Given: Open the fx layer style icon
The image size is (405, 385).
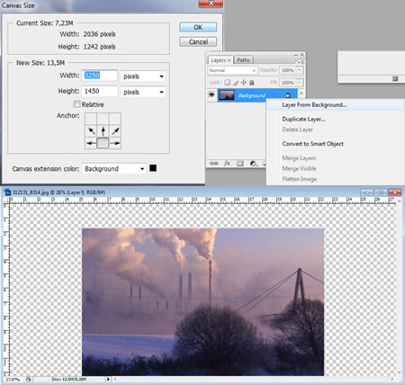Looking at the screenshot, I should pos(227,164).
